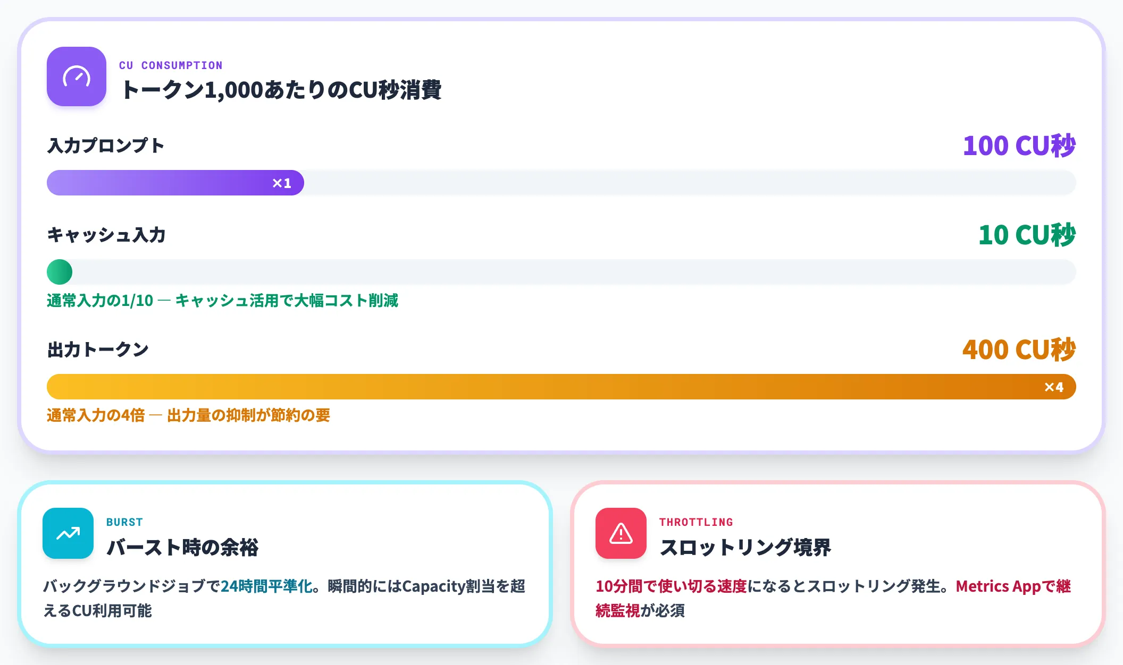Click the キャッシュ入力 label
This screenshot has width=1123, height=665.
[x=106, y=235]
